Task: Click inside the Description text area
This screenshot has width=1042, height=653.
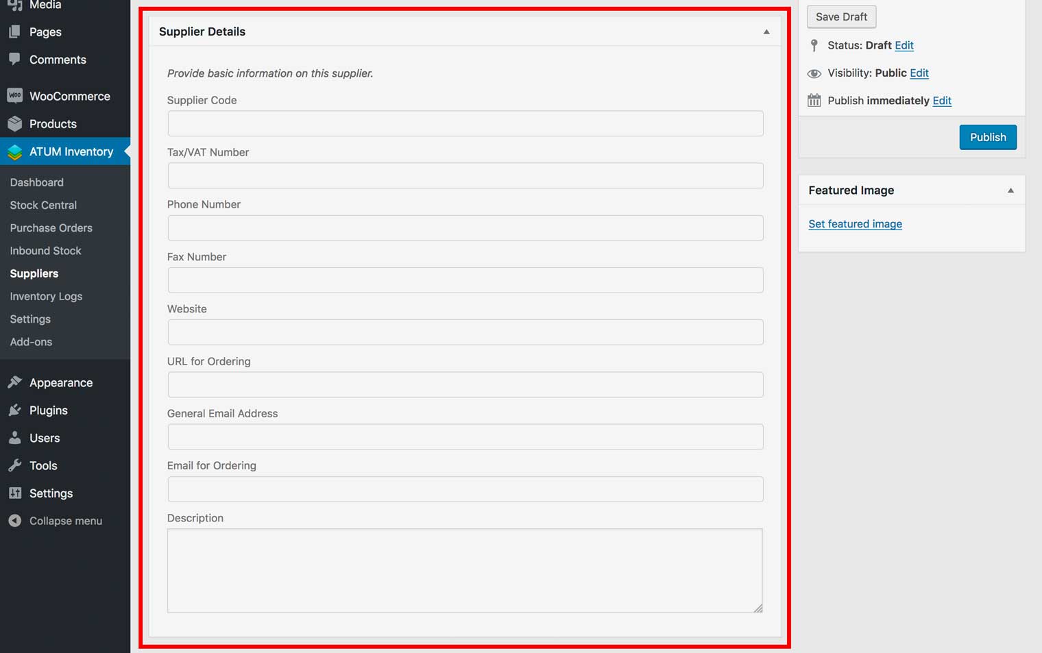Action: coord(465,570)
